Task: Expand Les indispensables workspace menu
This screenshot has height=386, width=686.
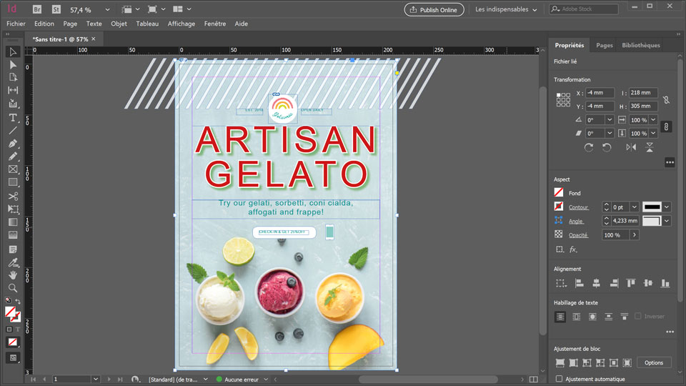Action: coord(506,10)
